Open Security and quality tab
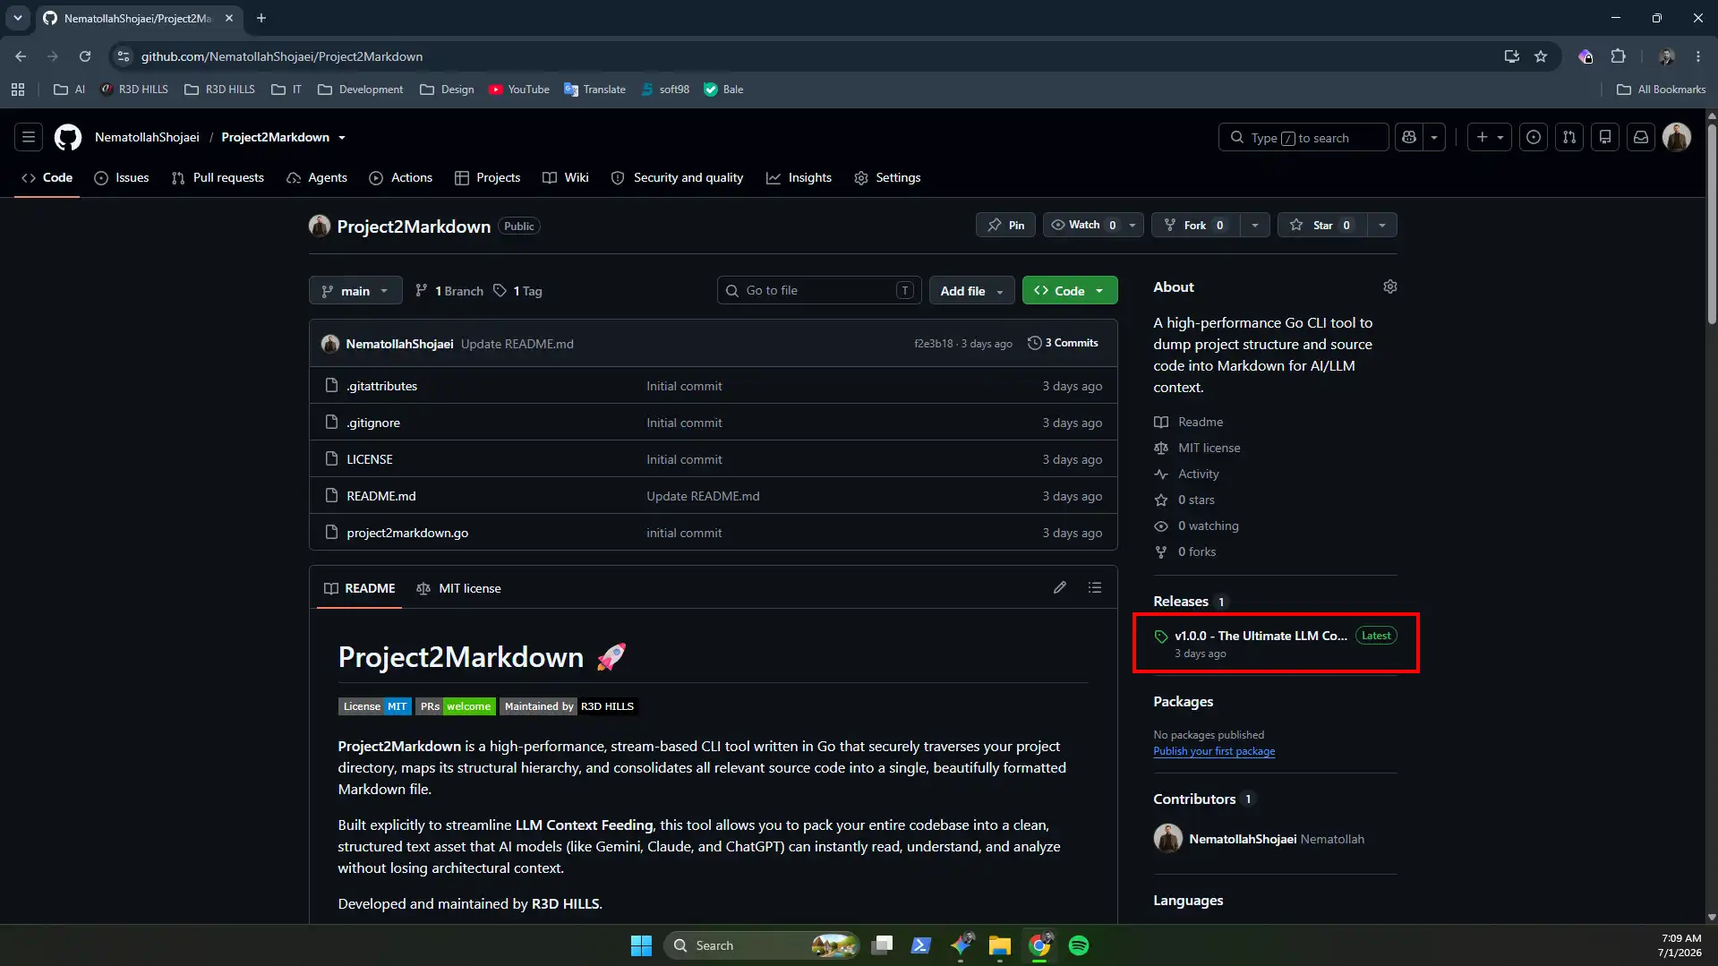Viewport: 1718px width, 966px height. click(678, 177)
